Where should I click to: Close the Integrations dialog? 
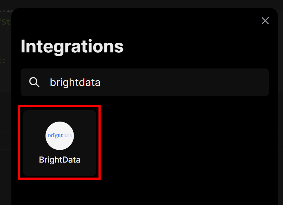(x=265, y=21)
